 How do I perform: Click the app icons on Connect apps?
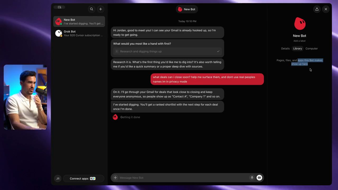coord(93,179)
